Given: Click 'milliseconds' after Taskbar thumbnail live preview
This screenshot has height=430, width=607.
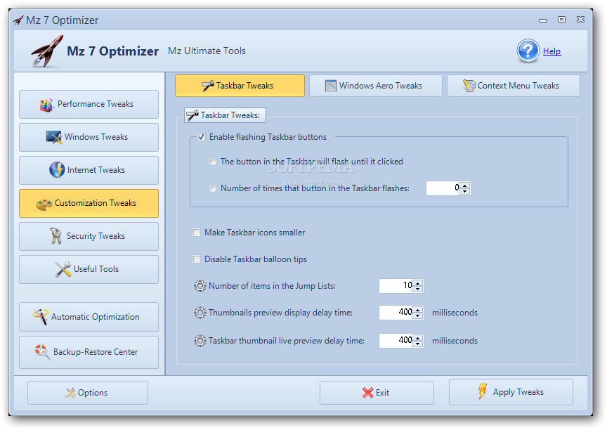Looking at the screenshot, I should pos(455,341).
